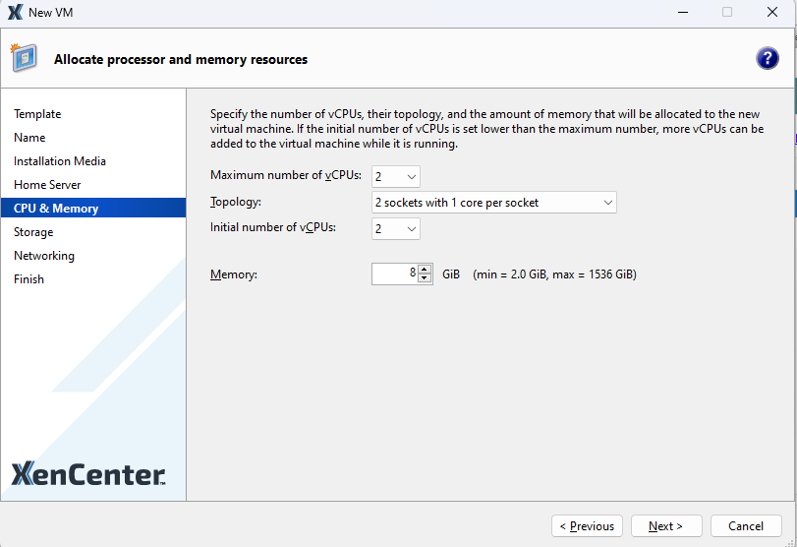797x547 pixels.
Task: Open the Networking wizard step
Action: pyautogui.click(x=44, y=256)
